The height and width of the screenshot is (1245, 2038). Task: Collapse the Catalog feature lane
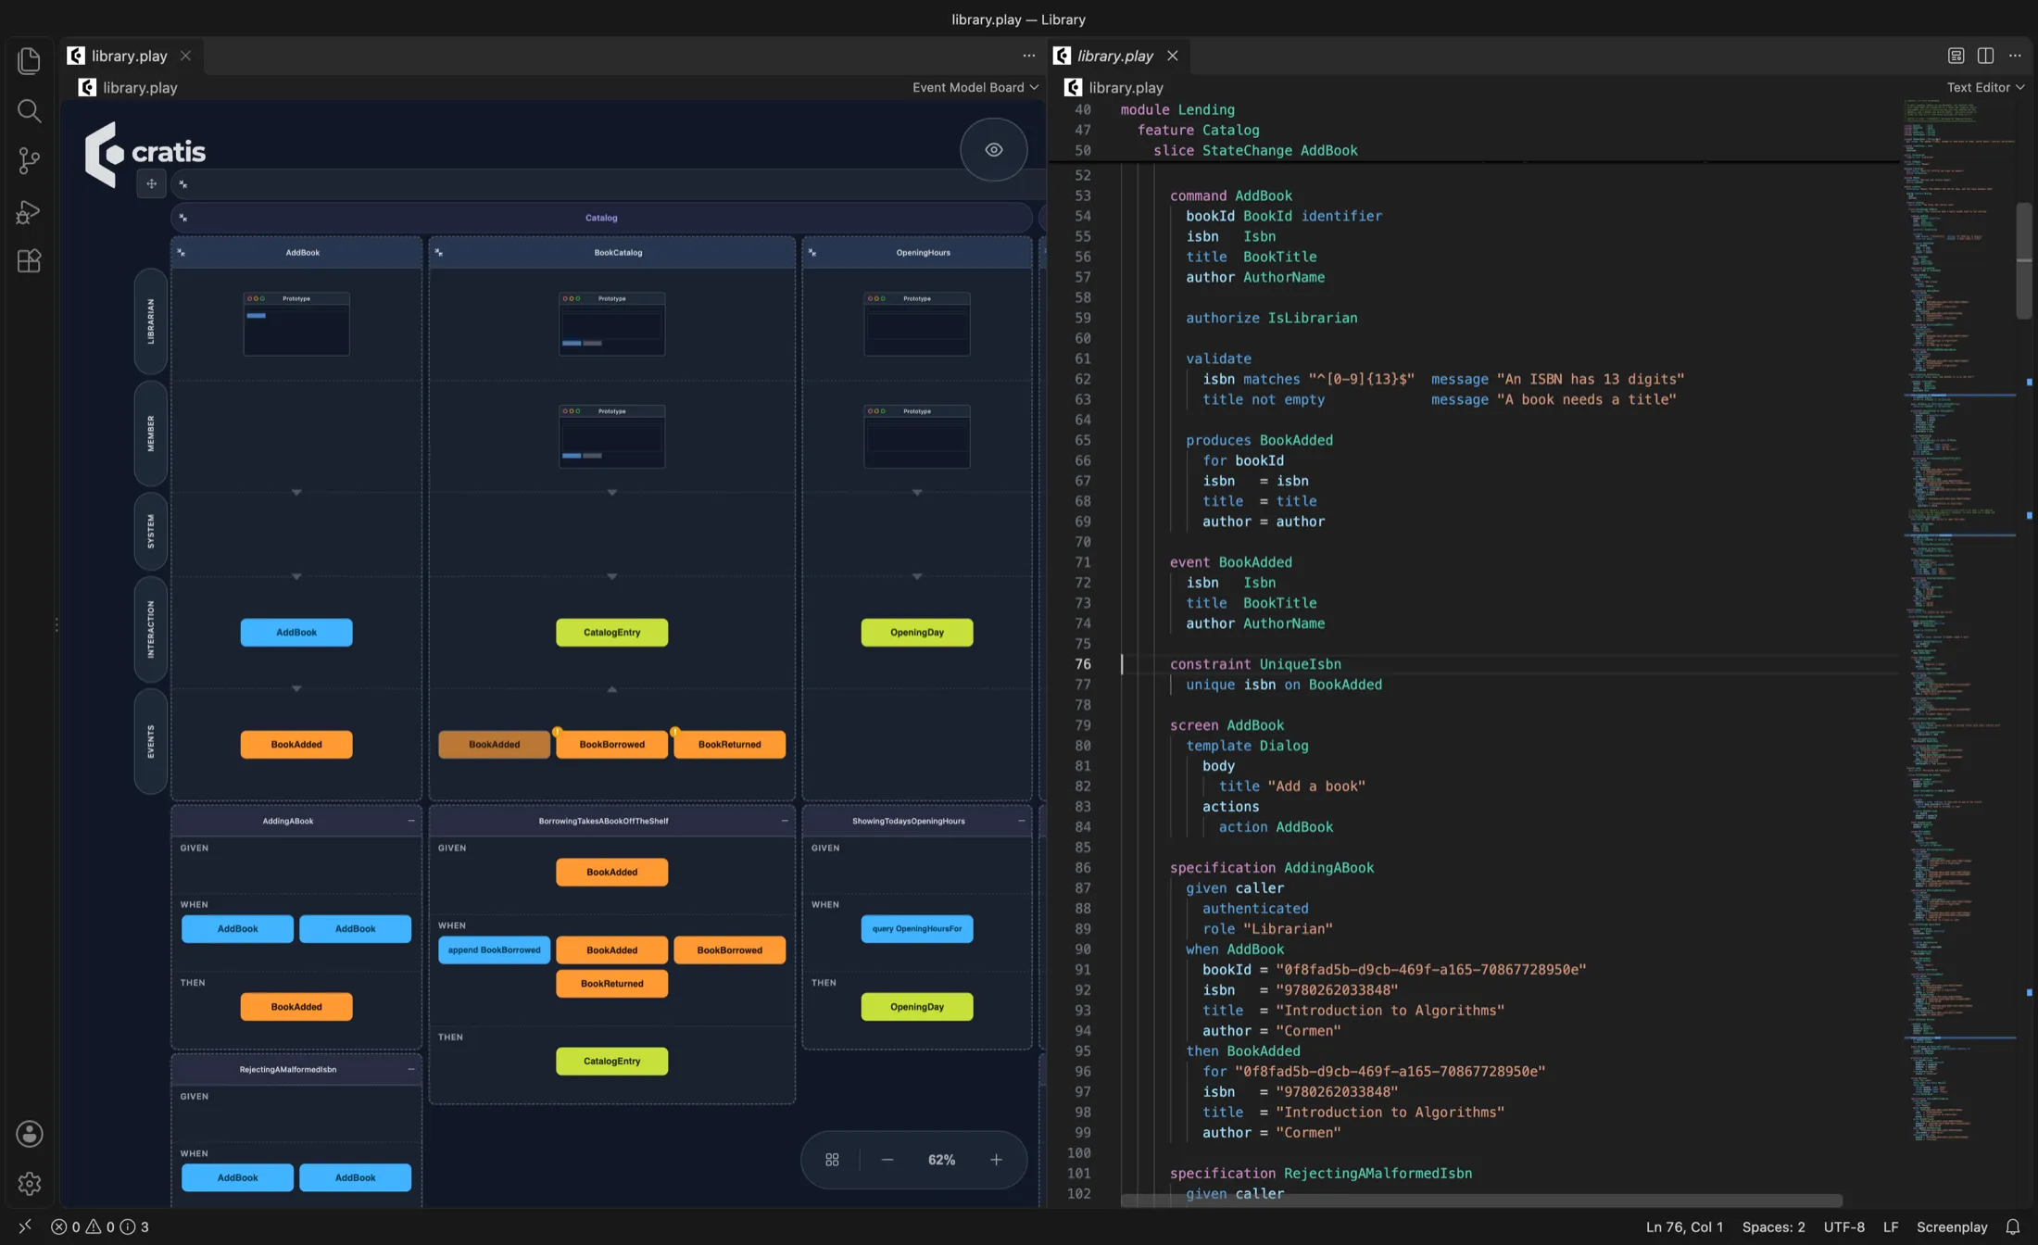[x=182, y=218]
